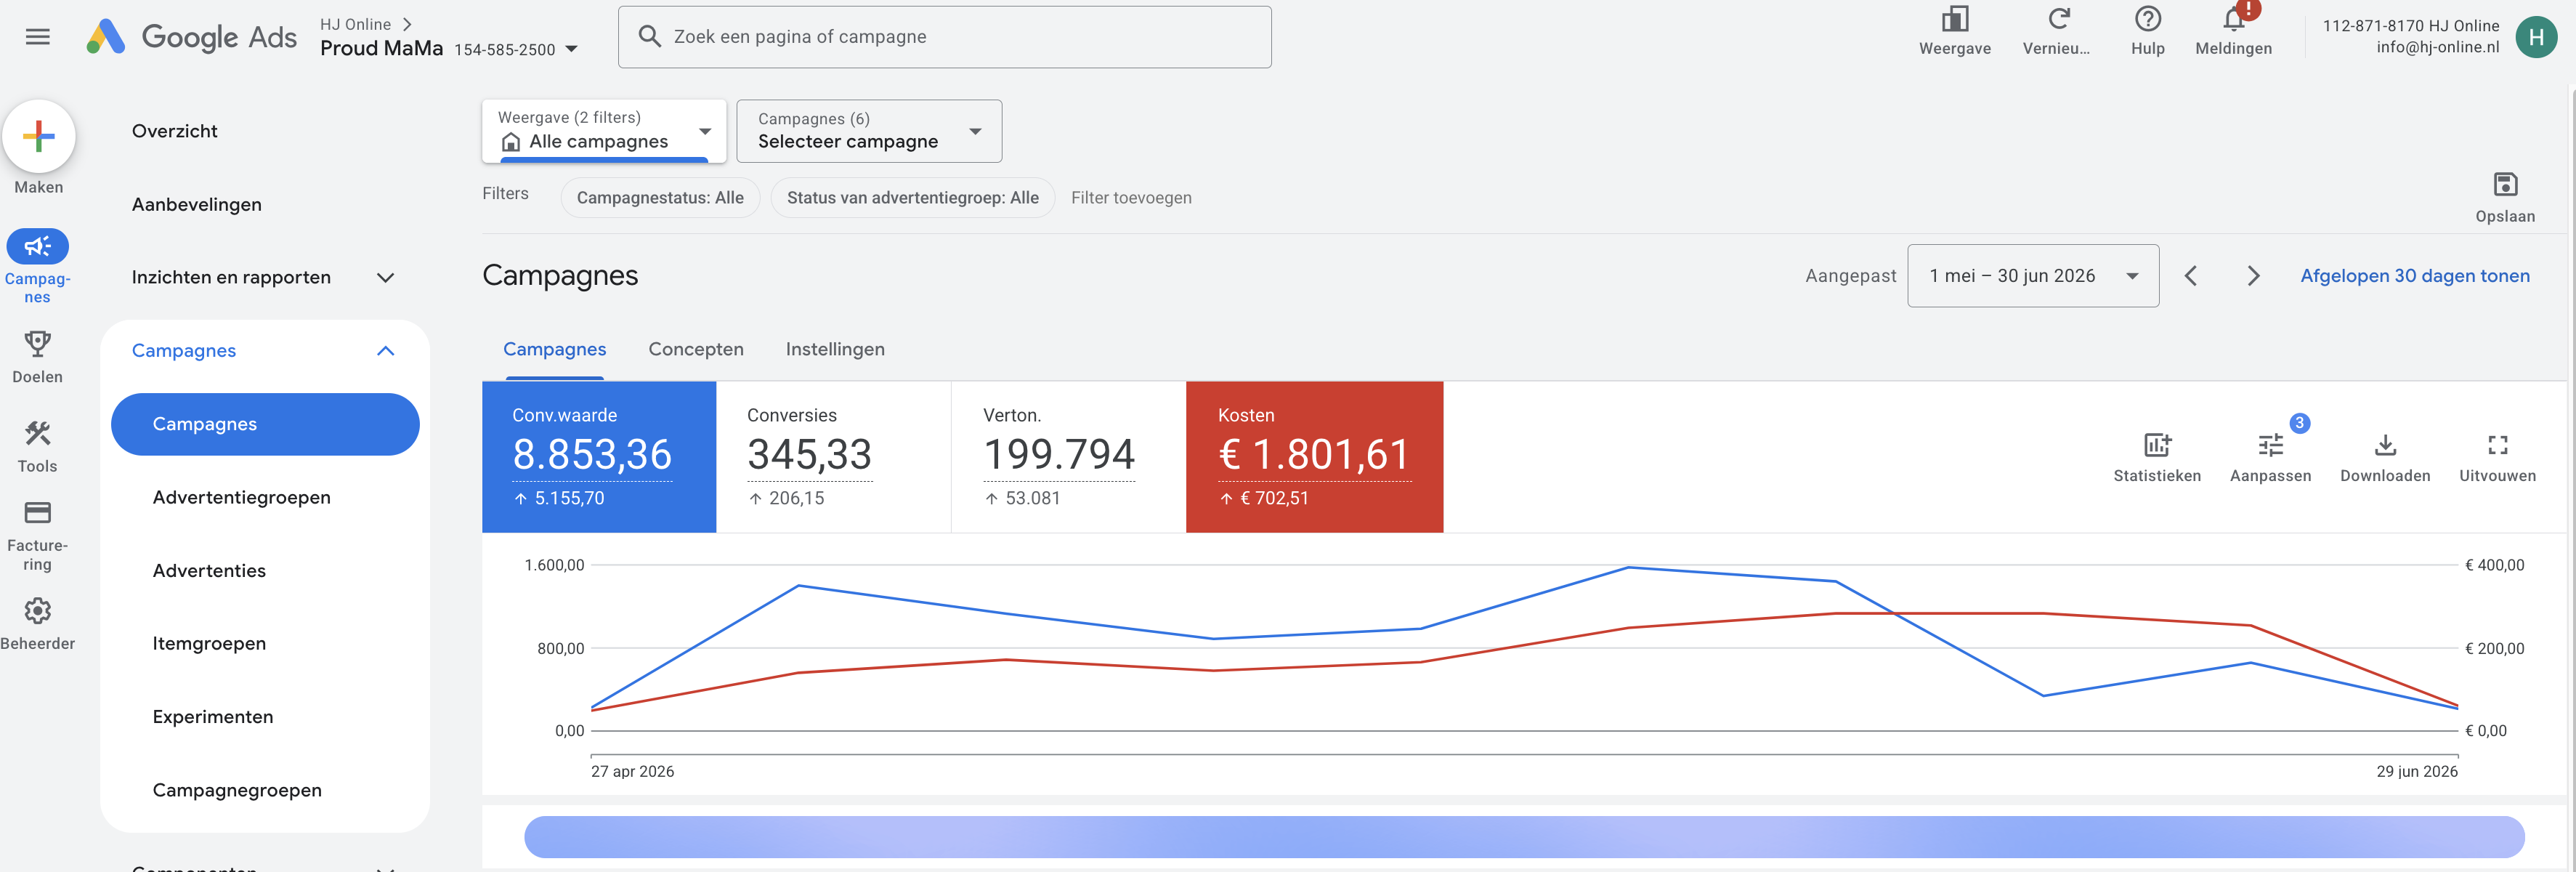Screen dimensions: 2576x872
Task: Open the Statistieken chart icon
Action: tap(2156, 445)
